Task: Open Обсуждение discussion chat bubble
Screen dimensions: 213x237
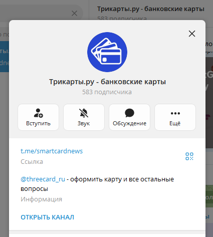Action: pyautogui.click(x=129, y=117)
